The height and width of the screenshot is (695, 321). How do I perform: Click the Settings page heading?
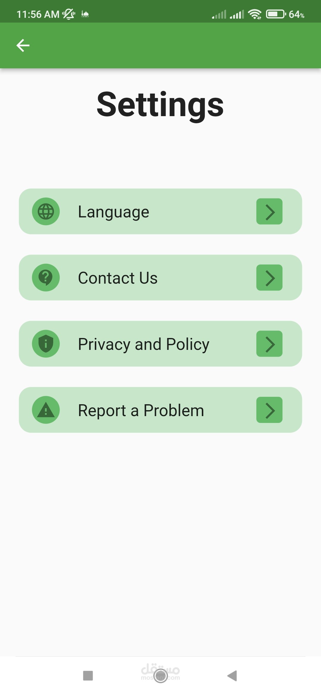[160, 105]
